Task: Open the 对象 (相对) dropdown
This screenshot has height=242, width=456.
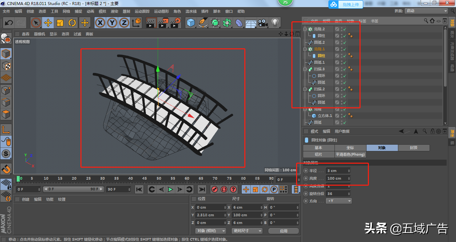Action: tap(211, 231)
